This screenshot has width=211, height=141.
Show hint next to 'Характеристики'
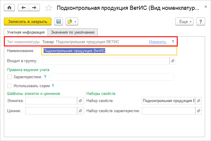point(45,77)
